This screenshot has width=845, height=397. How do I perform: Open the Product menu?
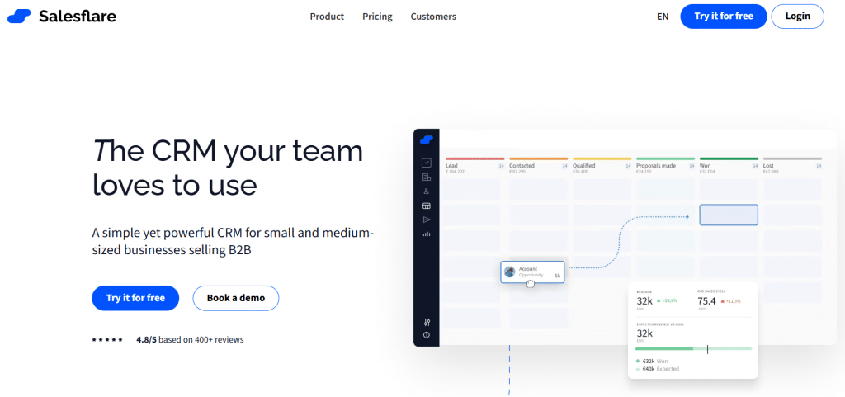(327, 17)
